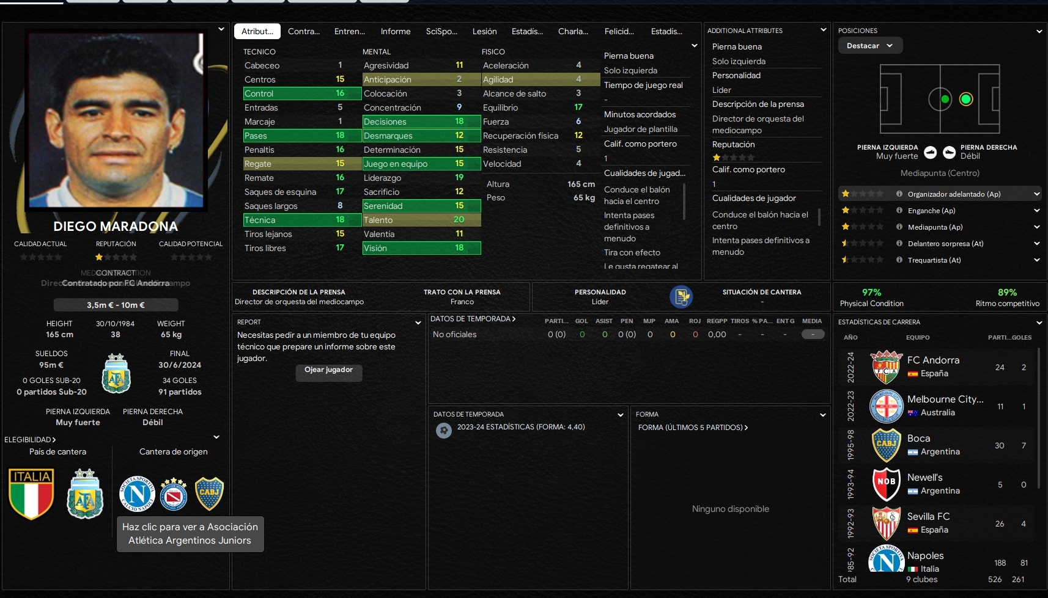Image resolution: width=1048 pixels, height=598 pixels.
Task: Open the FC Andorra club badge
Action: coord(886,367)
